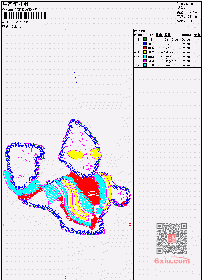Click stitch count 198 for Dark Green

151,39
